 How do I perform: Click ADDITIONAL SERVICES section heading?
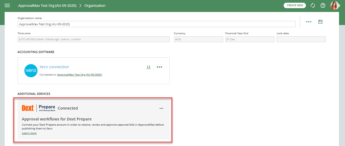point(34,94)
